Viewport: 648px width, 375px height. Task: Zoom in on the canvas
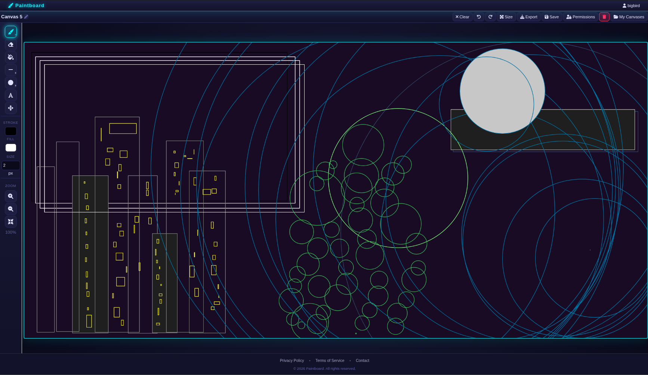click(x=10, y=196)
